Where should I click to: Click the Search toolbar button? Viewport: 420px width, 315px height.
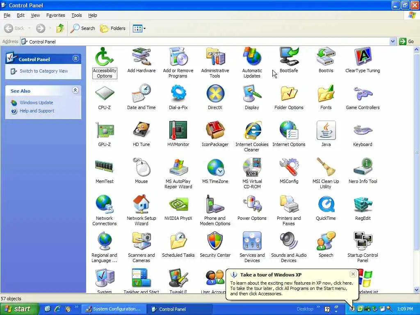coord(83,28)
